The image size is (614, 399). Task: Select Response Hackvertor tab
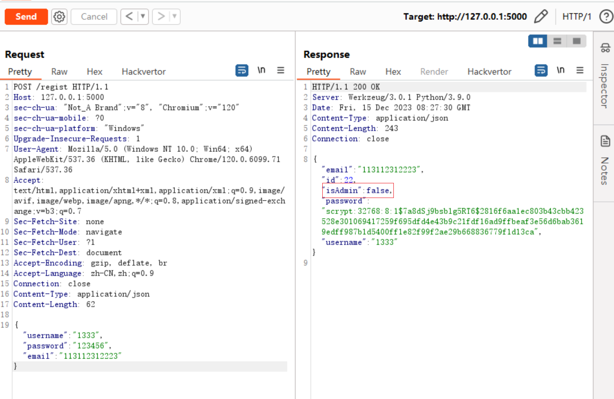click(489, 72)
